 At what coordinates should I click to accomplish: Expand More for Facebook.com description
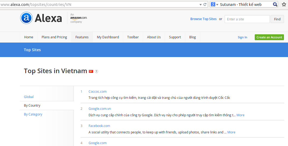pos(231,132)
